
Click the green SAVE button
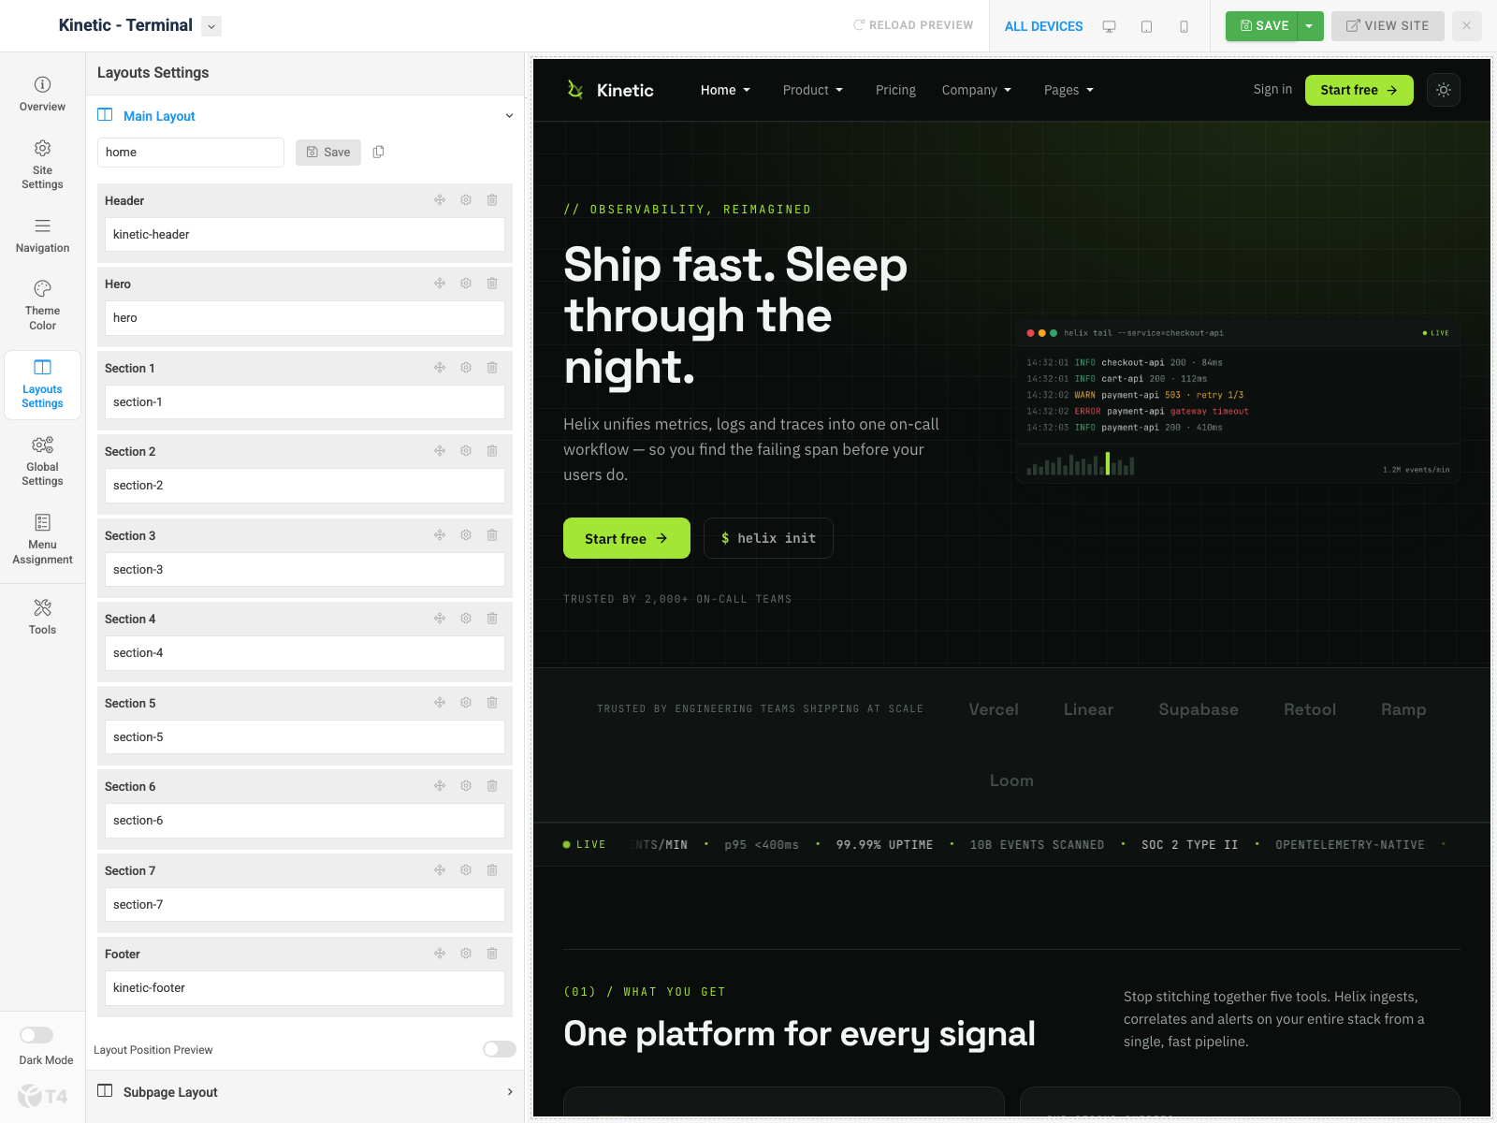pos(1264,26)
